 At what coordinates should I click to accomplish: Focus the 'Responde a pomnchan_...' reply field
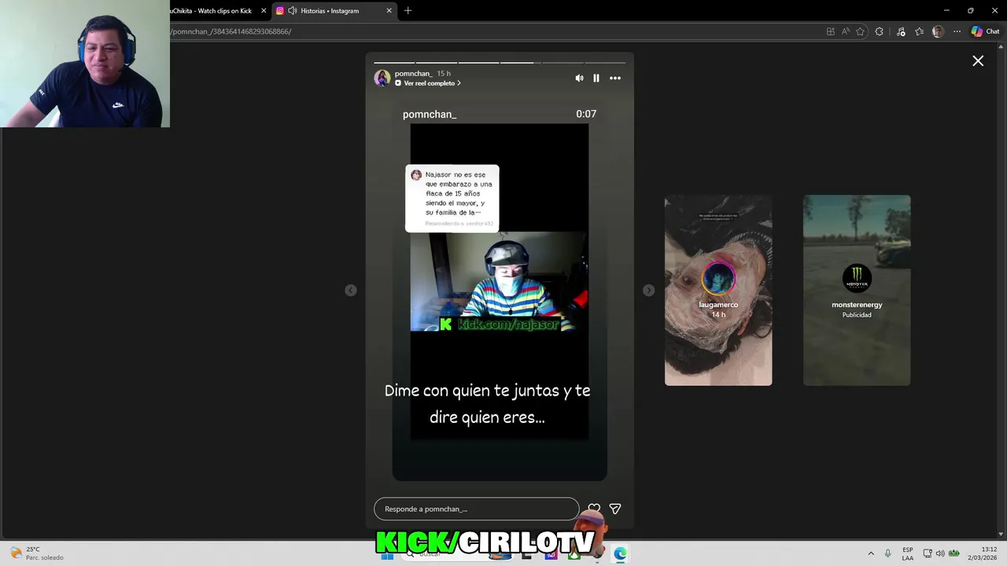pos(477,509)
